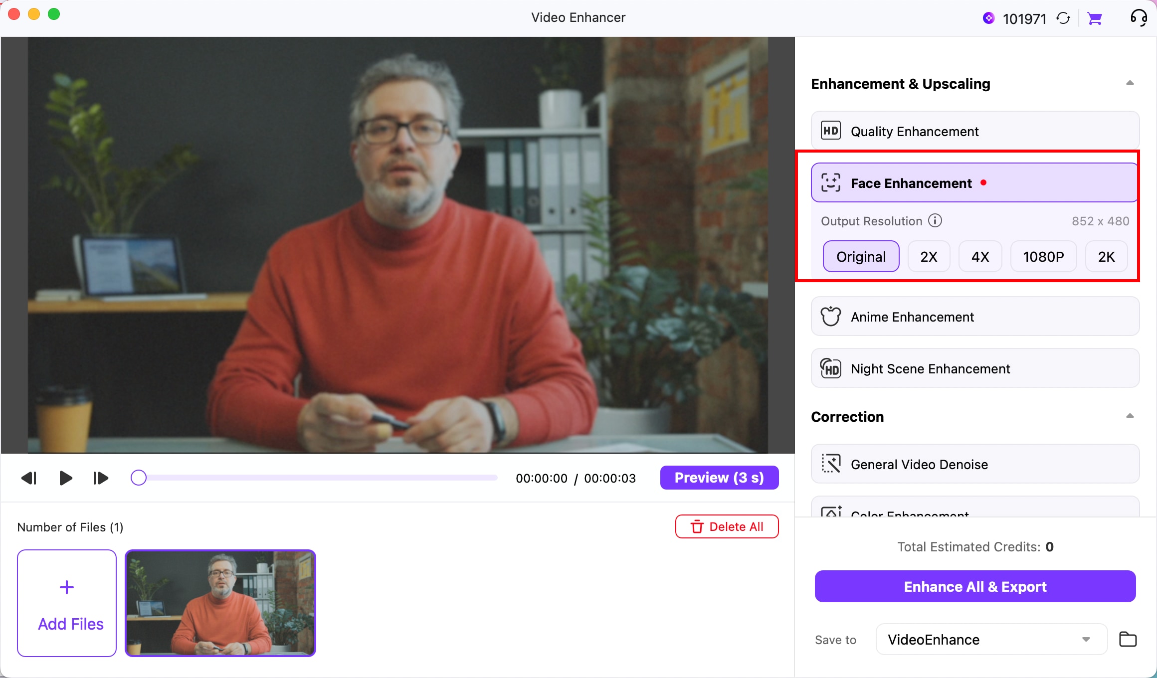Click Enhance All & Export

click(975, 586)
